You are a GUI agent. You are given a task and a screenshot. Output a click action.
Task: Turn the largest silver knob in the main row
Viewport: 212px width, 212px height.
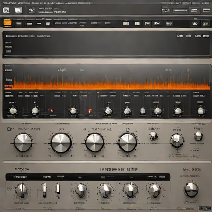61,143
